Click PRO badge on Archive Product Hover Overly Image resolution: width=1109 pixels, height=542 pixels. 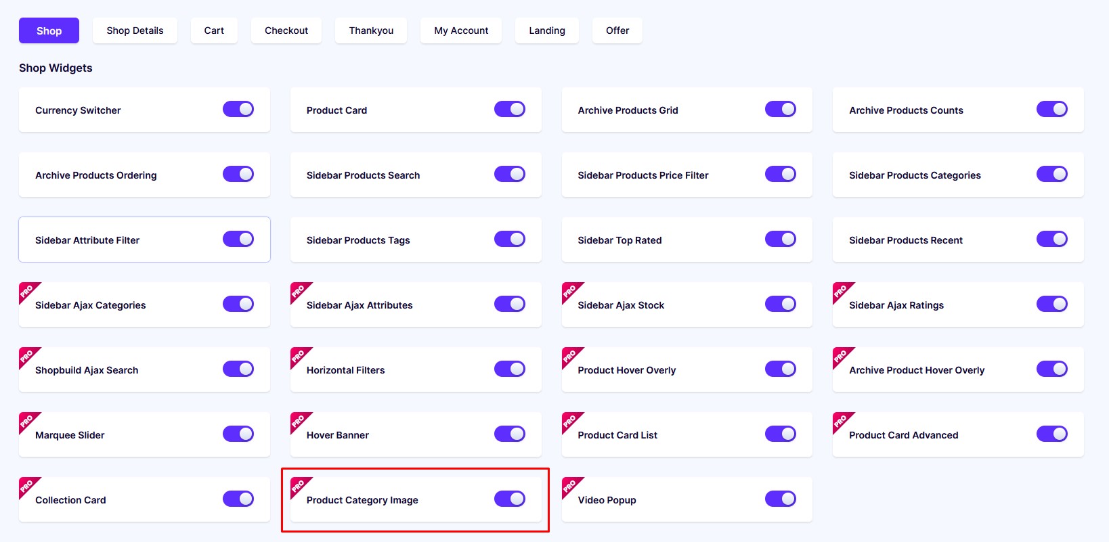841,356
